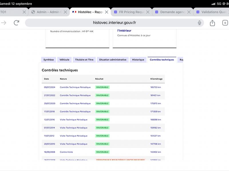The height and width of the screenshot is (171, 229).
Task: Select the Titulaire et Titre tab
Action: [x=84, y=60]
